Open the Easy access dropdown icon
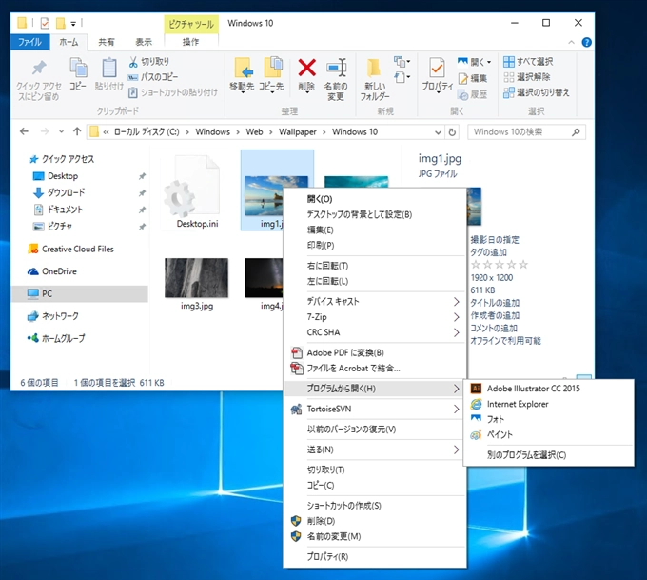This screenshot has width=647, height=580. 402,77
